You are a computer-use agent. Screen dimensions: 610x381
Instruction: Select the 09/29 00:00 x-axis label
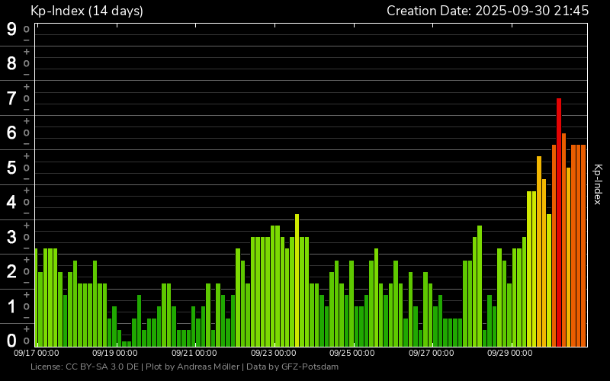[509, 353]
